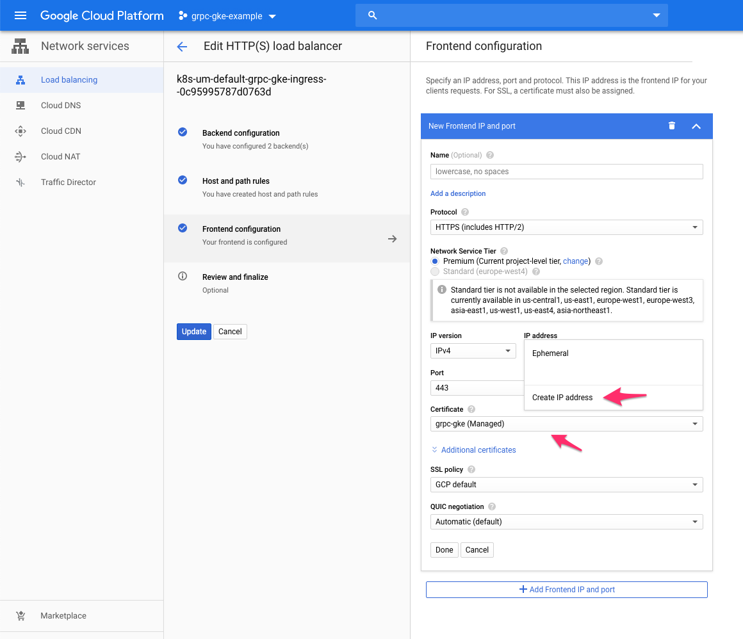The height and width of the screenshot is (639, 743).
Task: Open the Protocol dropdown
Action: [566, 227]
